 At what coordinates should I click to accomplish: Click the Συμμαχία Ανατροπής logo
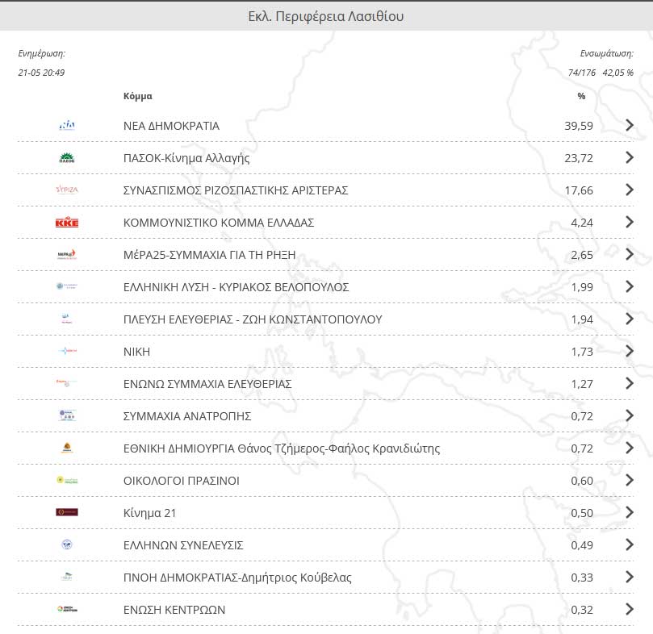pyautogui.click(x=67, y=415)
